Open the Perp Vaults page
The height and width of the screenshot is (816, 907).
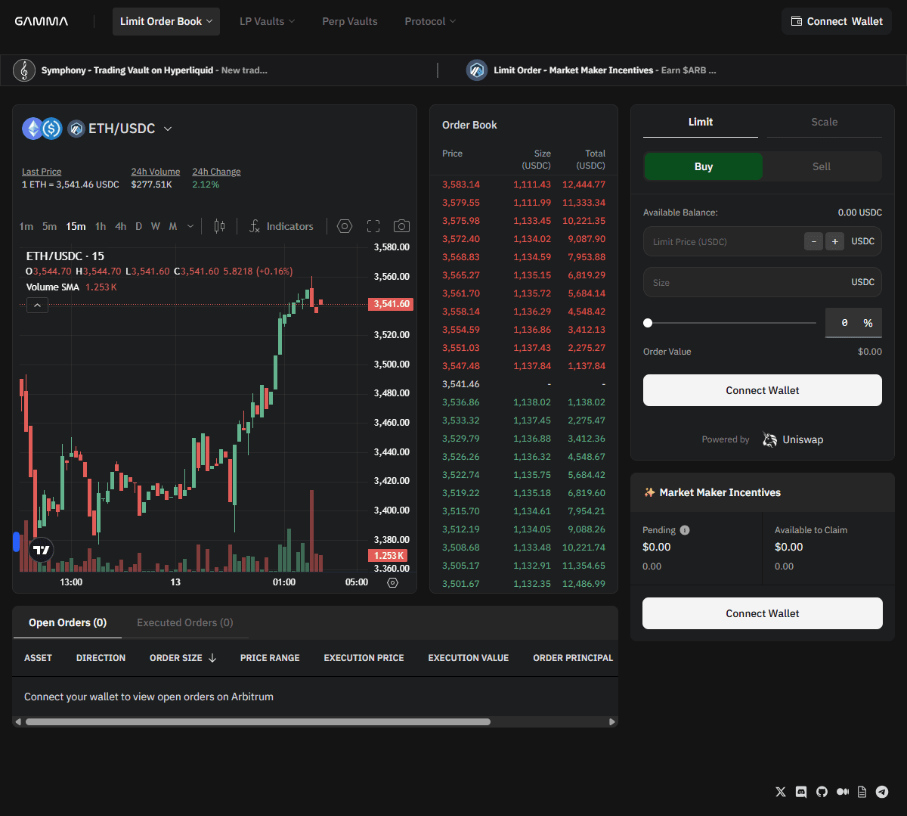click(x=349, y=21)
